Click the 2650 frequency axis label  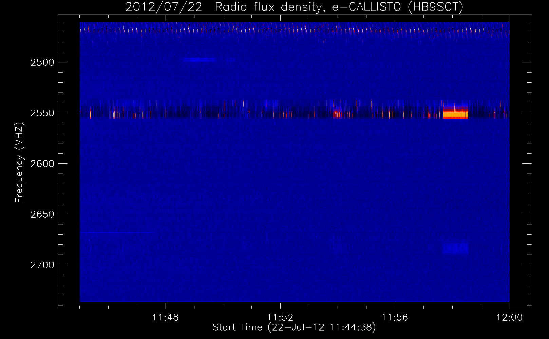(x=42, y=214)
